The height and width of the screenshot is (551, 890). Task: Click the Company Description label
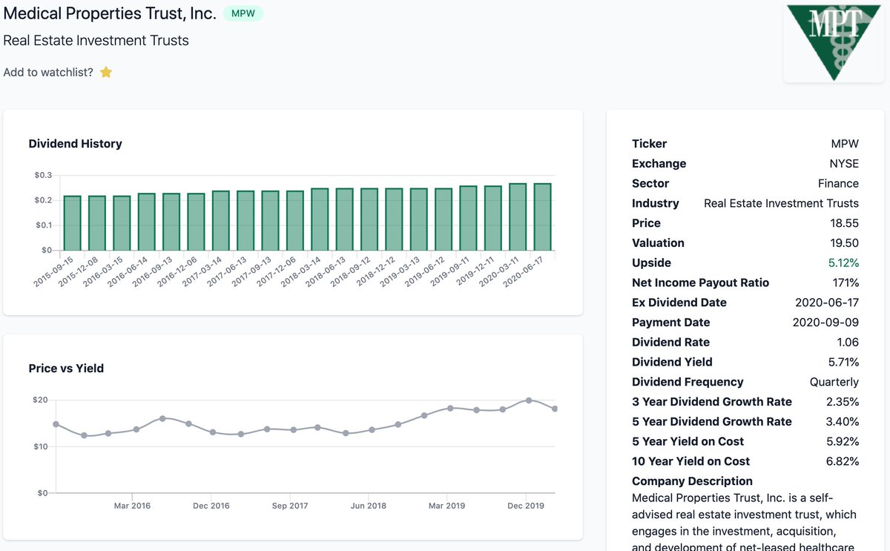point(692,481)
